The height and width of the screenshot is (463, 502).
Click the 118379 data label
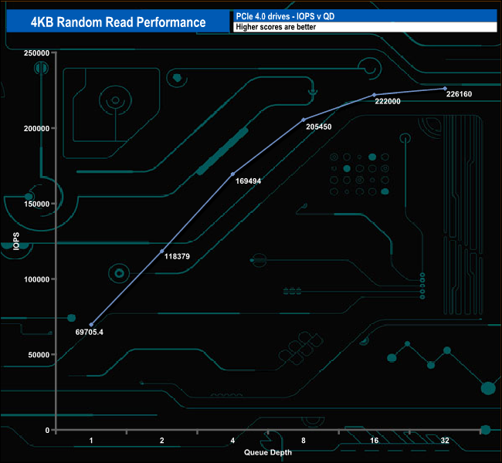(x=178, y=257)
